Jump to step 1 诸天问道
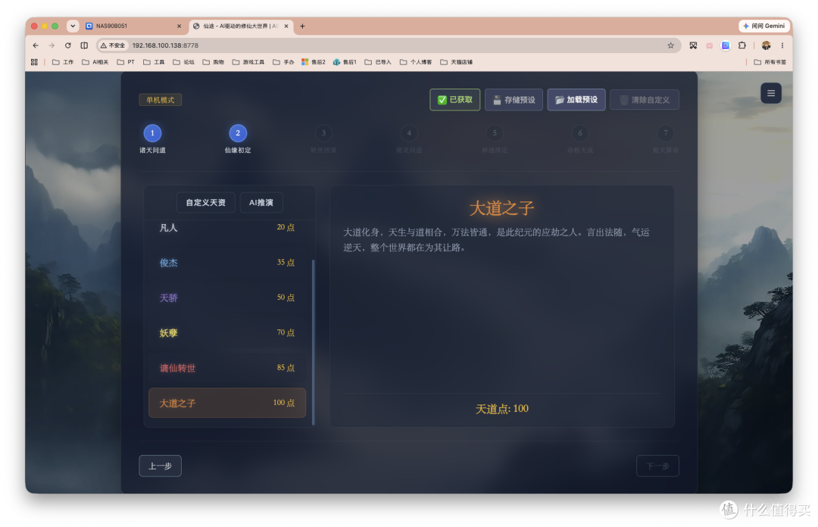 click(x=152, y=133)
